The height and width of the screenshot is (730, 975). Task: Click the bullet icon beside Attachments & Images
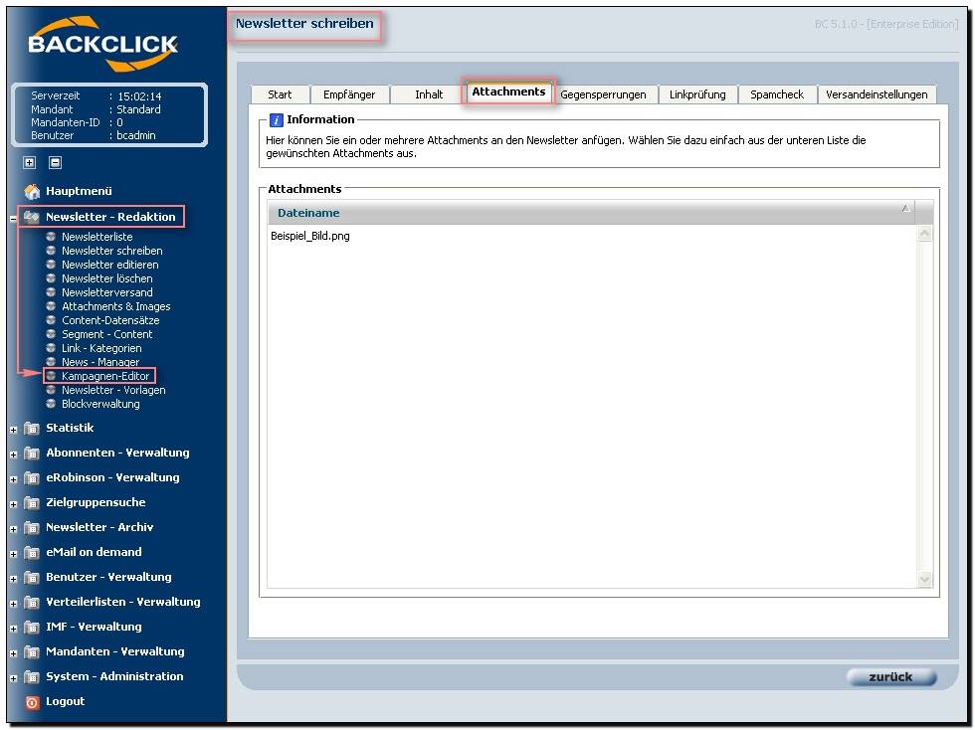click(51, 307)
